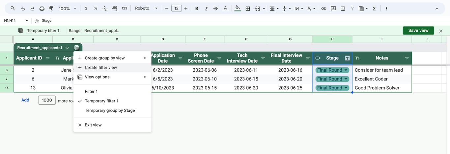Increase decimal places
450x154 pixels.
pos(114,9)
